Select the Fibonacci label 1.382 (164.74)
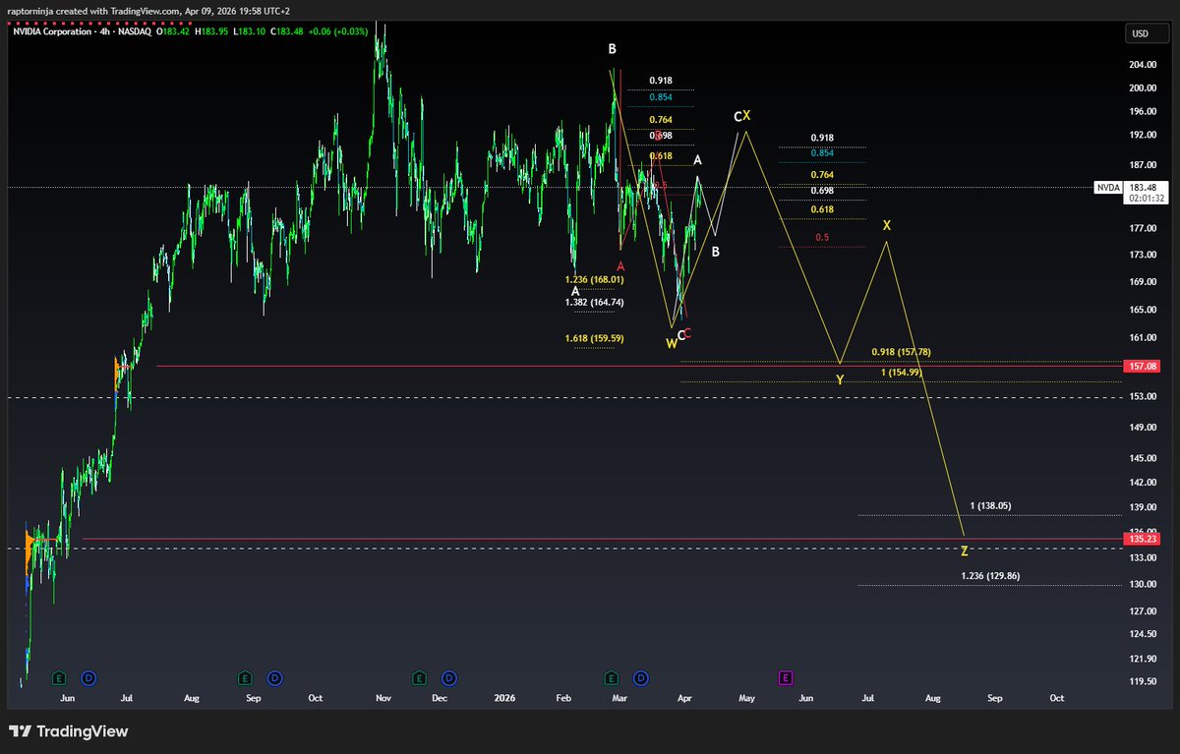This screenshot has width=1180, height=754. tap(594, 302)
